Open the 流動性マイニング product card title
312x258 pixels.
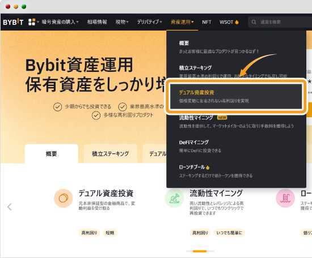click(x=216, y=193)
